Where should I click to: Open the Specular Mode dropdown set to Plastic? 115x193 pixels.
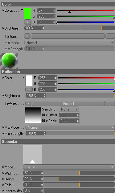tap(69, 167)
